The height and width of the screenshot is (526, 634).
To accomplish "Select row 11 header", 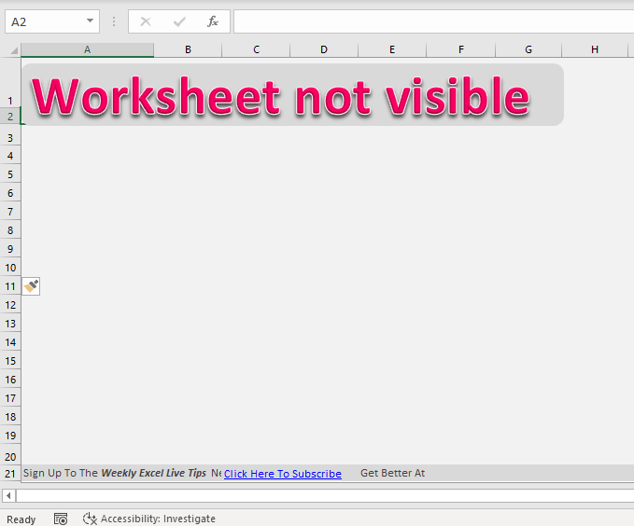I will coord(10,286).
